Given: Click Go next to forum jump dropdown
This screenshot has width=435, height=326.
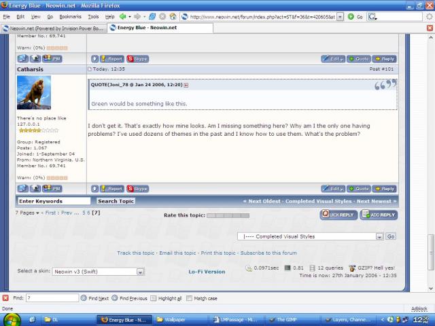Looking at the screenshot, I should pos(391,236).
